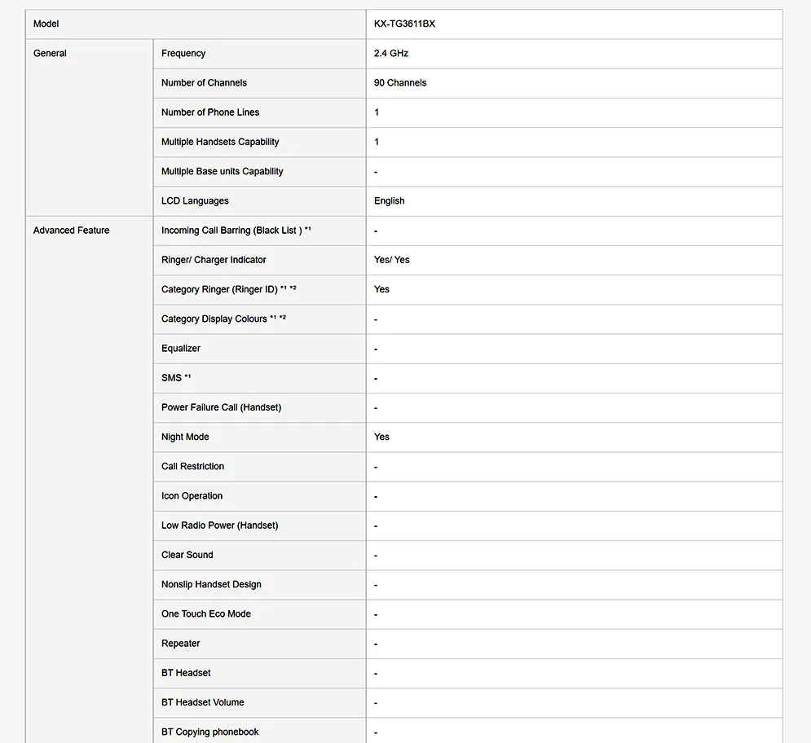Click the "Number of Channels" label
Viewport: 811px width, 743px height.
click(x=204, y=83)
